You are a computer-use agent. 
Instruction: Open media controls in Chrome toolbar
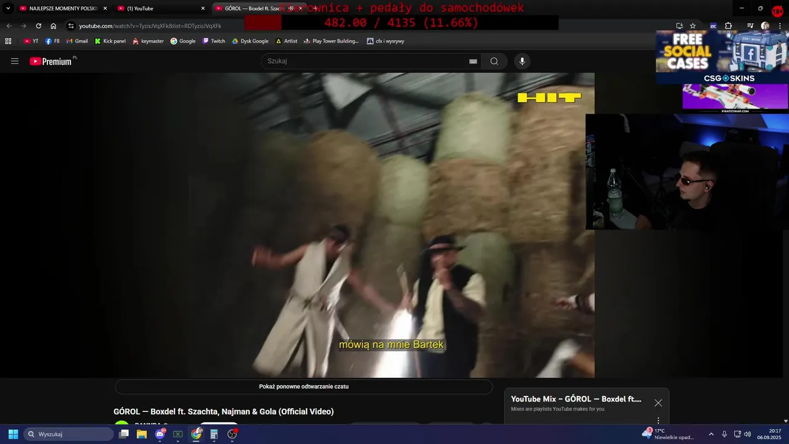(750, 26)
